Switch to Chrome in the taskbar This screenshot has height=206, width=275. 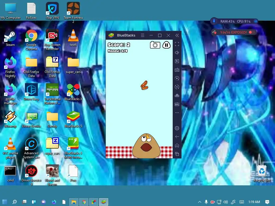click(x=84, y=202)
